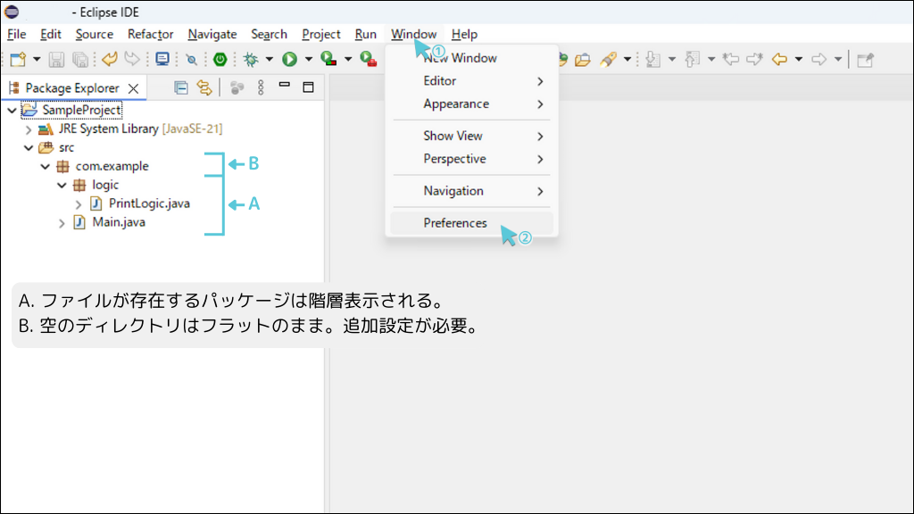Click the Previous Annotation icon
Image resolution: width=914 pixels, height=514 pixels.
coord(692,59)
